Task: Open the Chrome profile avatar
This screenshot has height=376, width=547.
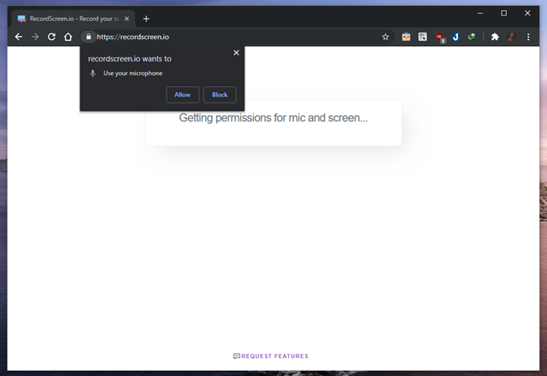Action: click(511, 37)
